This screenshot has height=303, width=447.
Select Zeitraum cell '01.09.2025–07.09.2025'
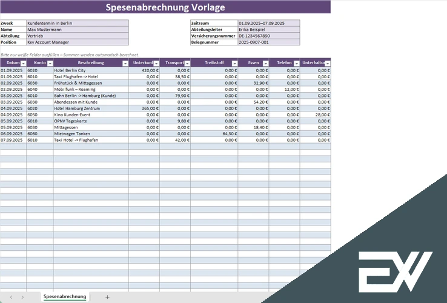(269, 23)
